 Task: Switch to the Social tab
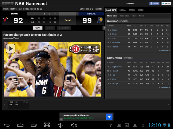[122, 10]
